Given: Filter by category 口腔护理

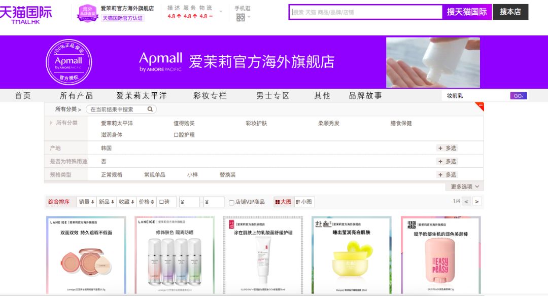Looking at the screenshot, I should coord(184,135).
